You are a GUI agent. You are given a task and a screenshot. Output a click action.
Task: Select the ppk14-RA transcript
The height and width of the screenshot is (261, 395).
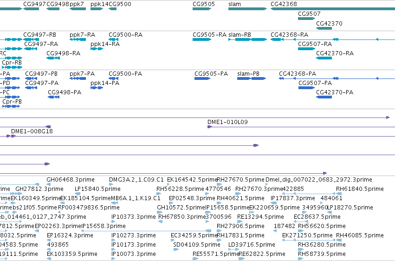(x=97, y=49)
